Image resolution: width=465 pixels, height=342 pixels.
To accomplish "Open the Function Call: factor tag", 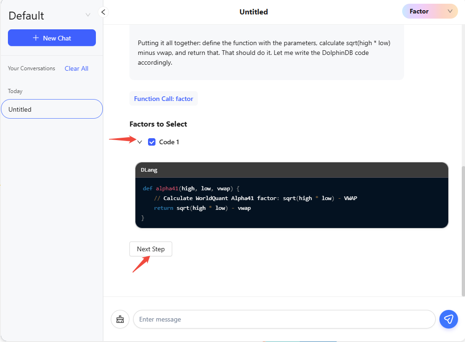I will coord(163,99).
